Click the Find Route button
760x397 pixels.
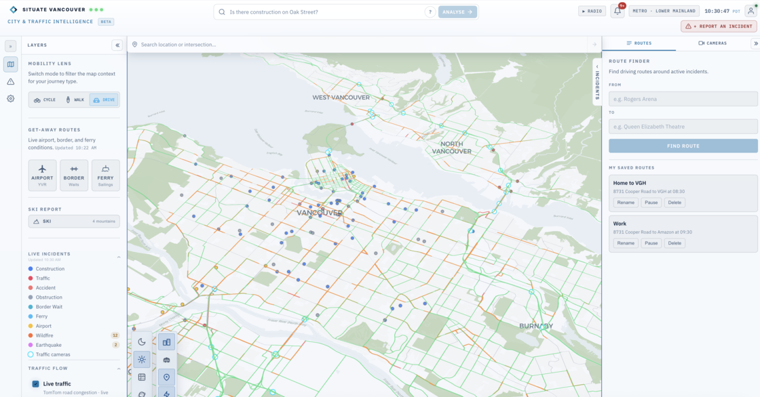pyautogui.click(x=683, y=146)
